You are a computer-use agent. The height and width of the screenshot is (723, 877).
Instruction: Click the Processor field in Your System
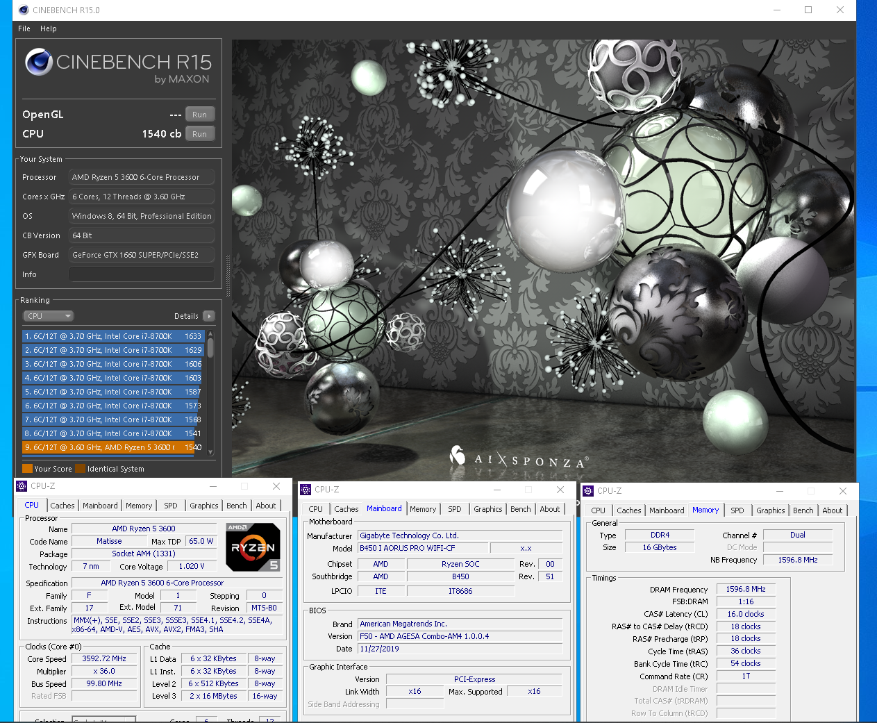(x=141, y=177)
